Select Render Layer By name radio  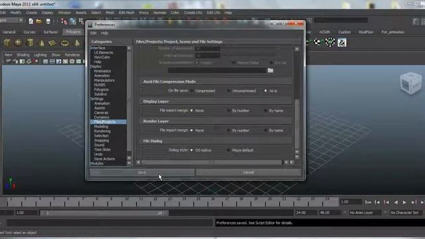tap(266, 130)
